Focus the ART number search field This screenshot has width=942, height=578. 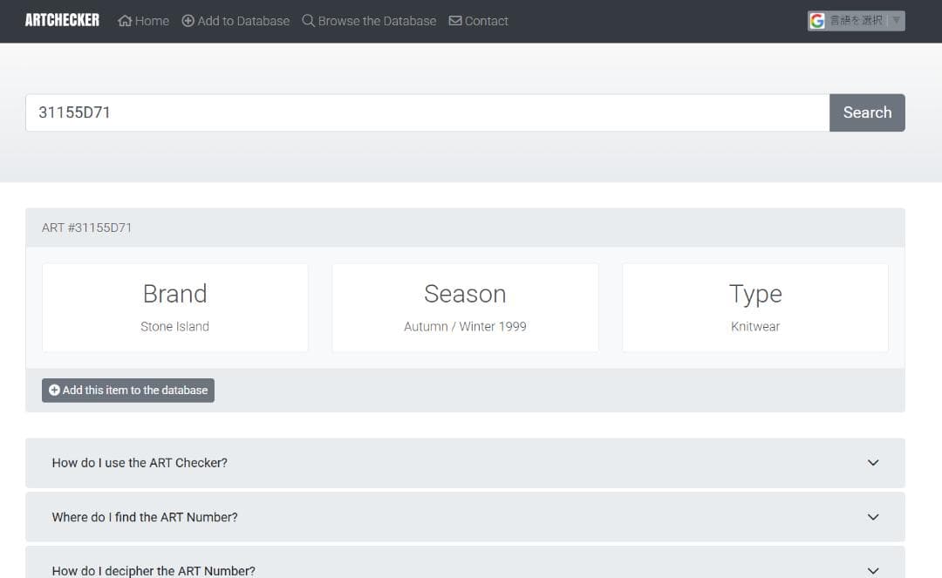coord(427,112)
